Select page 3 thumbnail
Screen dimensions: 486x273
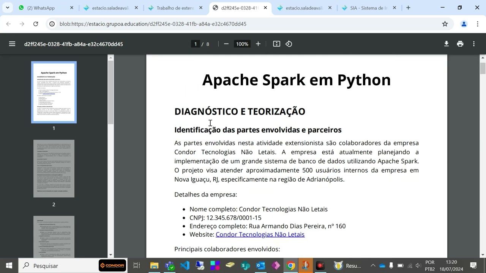[54, 237]
